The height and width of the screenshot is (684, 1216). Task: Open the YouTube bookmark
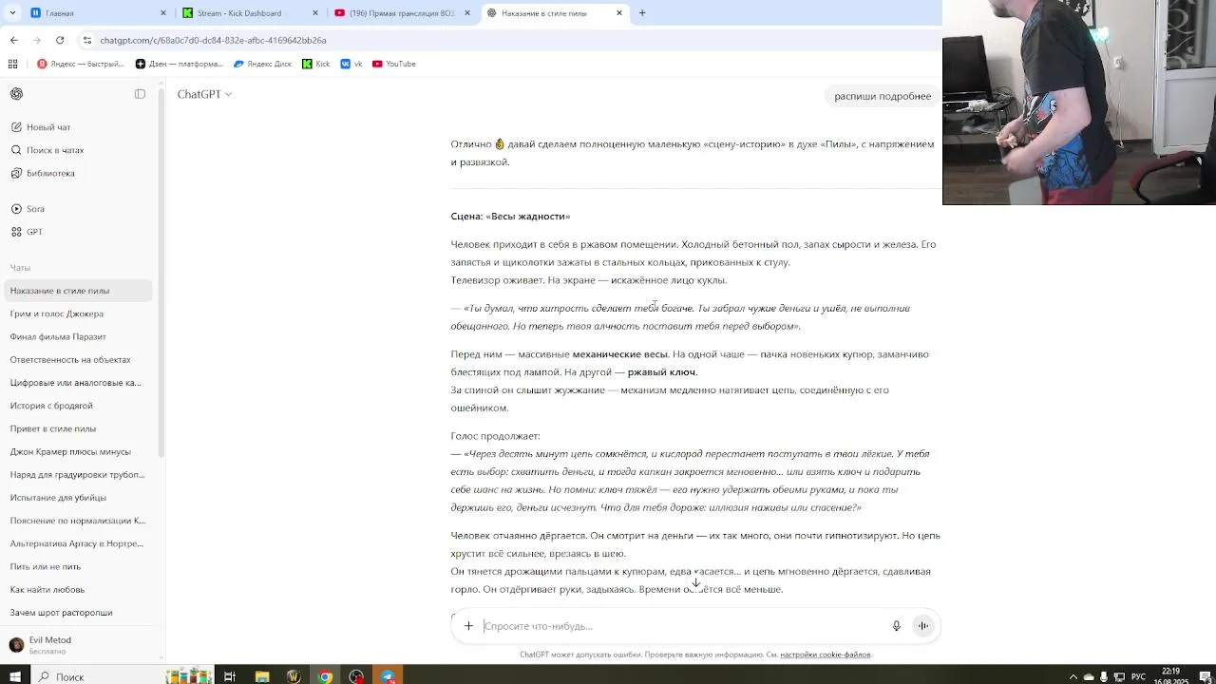pyautogui.click(x=394, y=64)
